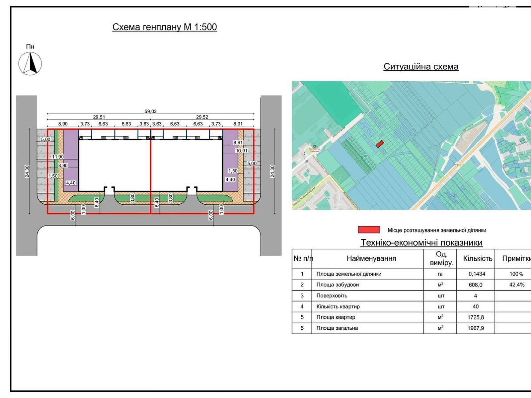Click the value '1725,8' in the table
531x398 pixels.
click(x=476, y=317)
